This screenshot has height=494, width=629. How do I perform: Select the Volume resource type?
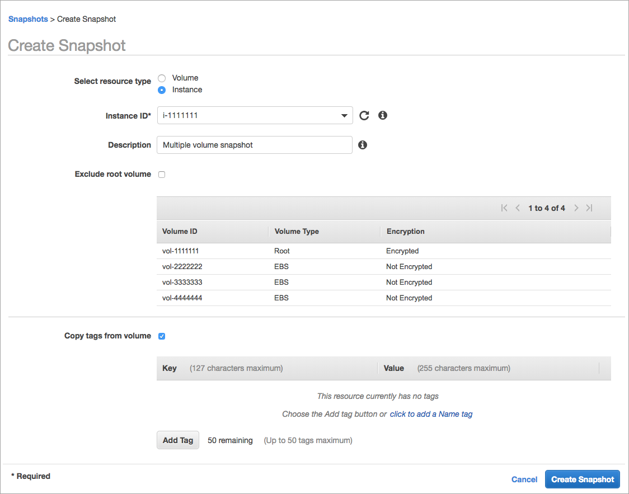(162, 78)
